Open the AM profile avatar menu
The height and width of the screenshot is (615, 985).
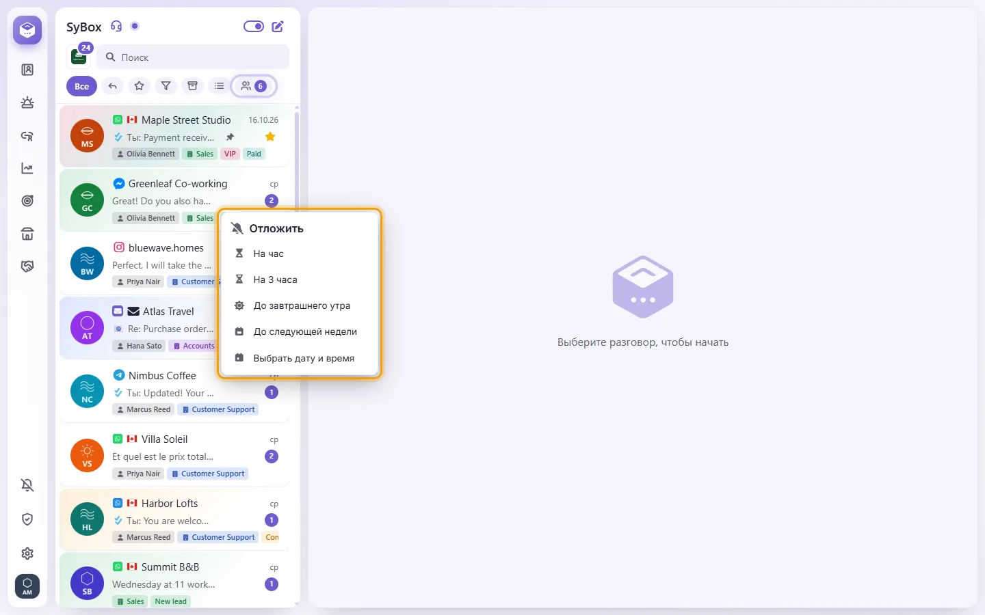pyautogui.click(x=27, y=586)
